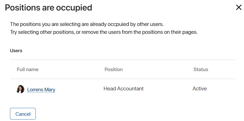The width and height of the screenshot is (244, 121).
Task: Select the Status column header
Action: pyautogui.click(x=201, y=69)
